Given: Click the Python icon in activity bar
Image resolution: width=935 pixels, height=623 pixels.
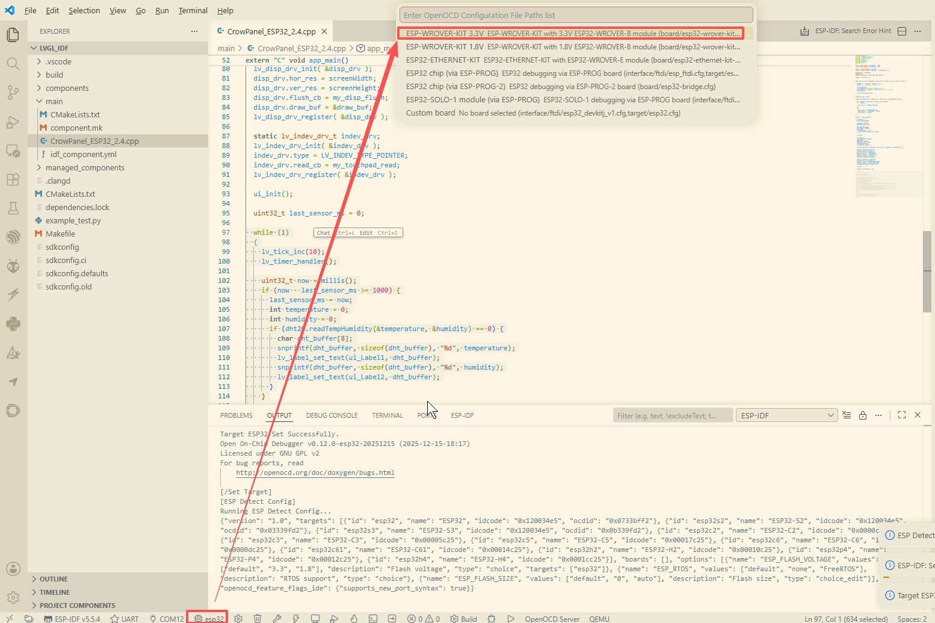Looking at the screenshot, I should point(13,324).
